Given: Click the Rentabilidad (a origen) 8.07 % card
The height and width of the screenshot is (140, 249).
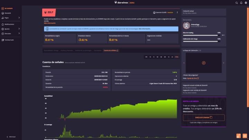Looking at the screenshot, I should coord(60,38).
